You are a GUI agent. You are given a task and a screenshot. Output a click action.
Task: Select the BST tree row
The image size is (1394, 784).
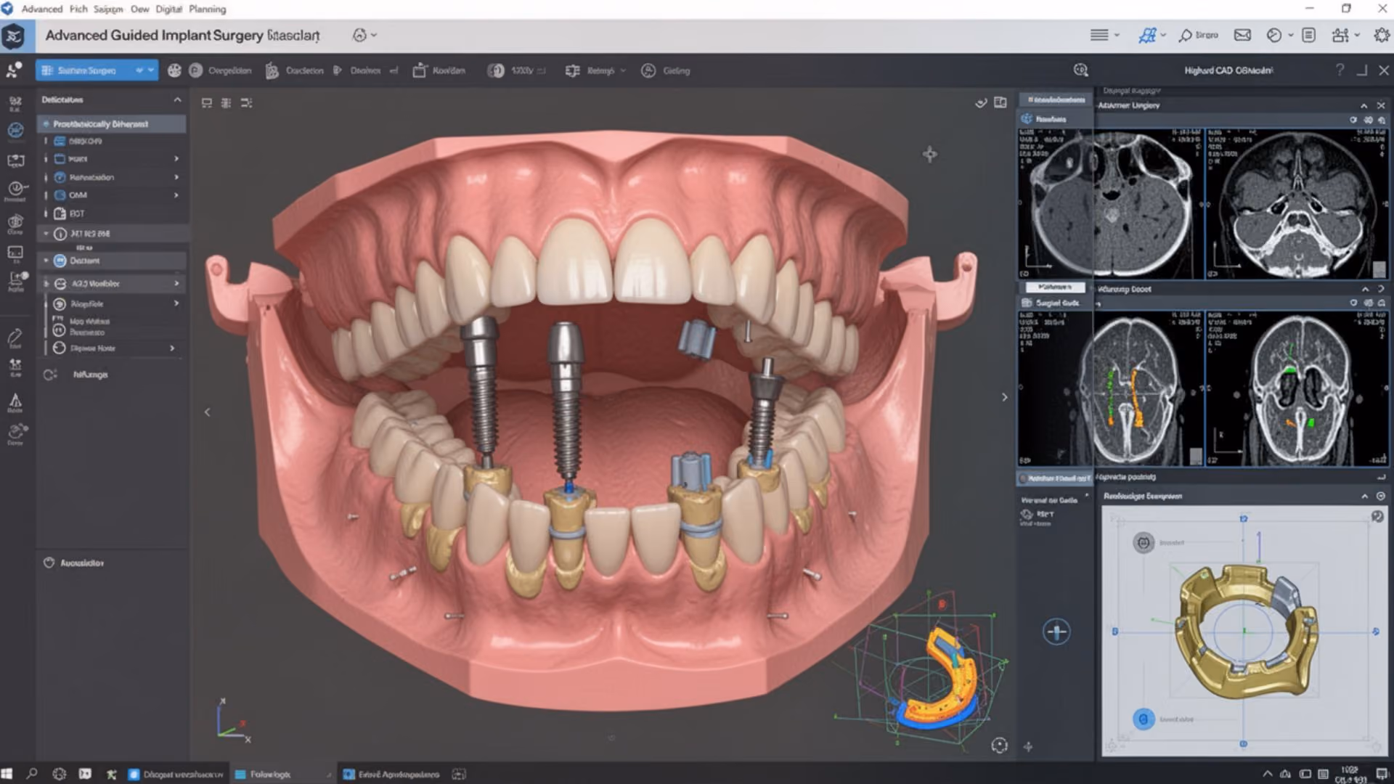click(x=113, y=213)
